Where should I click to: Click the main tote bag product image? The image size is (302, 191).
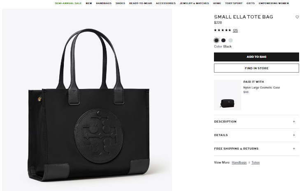[87, 100]
